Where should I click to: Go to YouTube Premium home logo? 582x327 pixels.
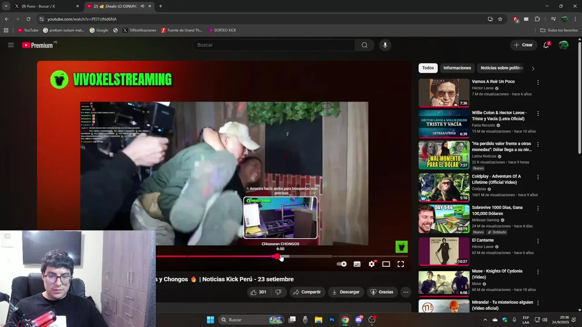tap(37, 45)
